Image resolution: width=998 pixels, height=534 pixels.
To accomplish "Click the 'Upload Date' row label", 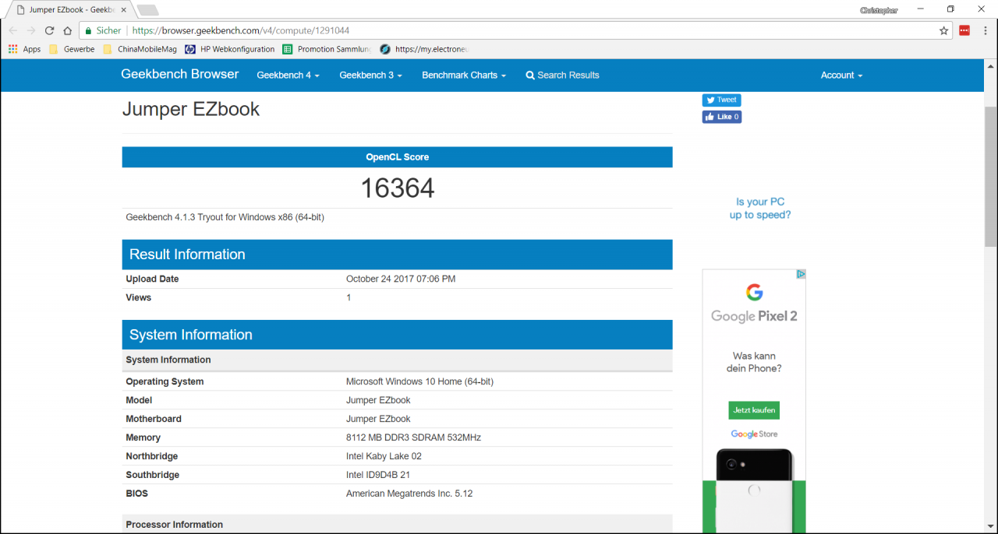I will tap(152, 279).
